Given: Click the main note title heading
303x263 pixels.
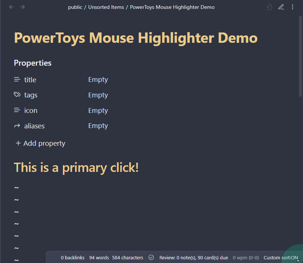Looking at the screenshot, I should 136,38.
